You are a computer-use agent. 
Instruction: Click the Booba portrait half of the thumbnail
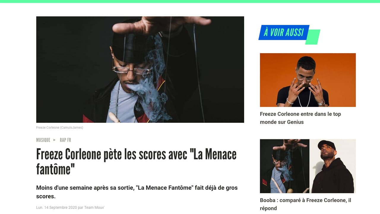[333, 166]
